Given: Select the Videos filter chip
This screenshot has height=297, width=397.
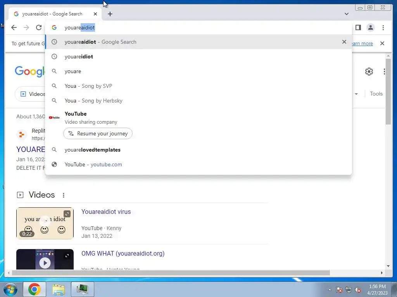Looking at the screenshot, I should point(30,94).
